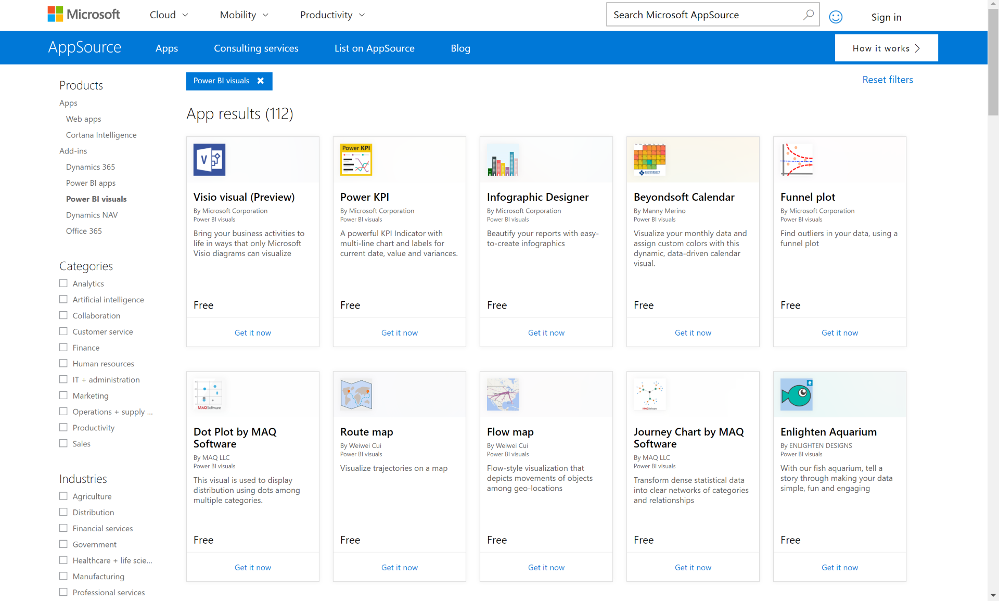Open the Infographic Designer bar chart icon
999x601 pixels.
click(x=503, y=160)
